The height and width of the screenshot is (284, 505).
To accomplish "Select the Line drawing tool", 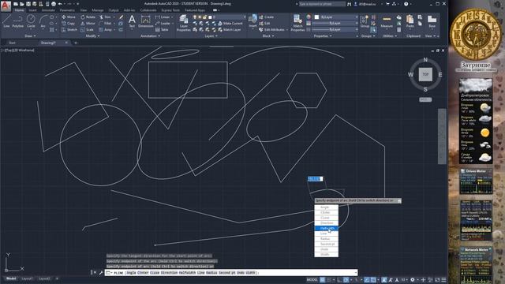I will (6, 21).
